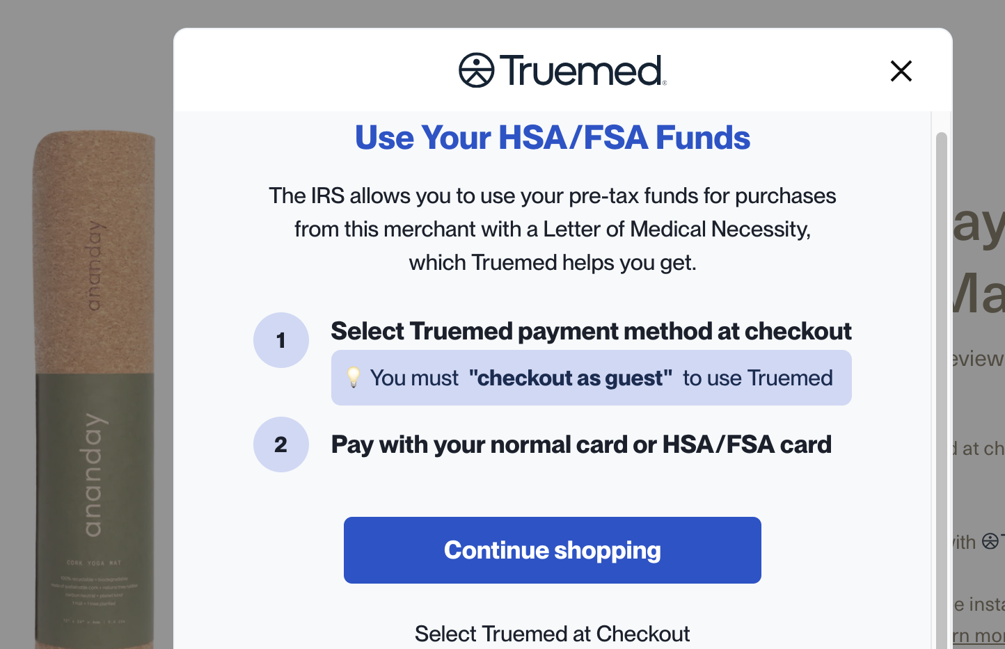Open the partially hidden Learn more link
1005x649 pixels.
979,635
